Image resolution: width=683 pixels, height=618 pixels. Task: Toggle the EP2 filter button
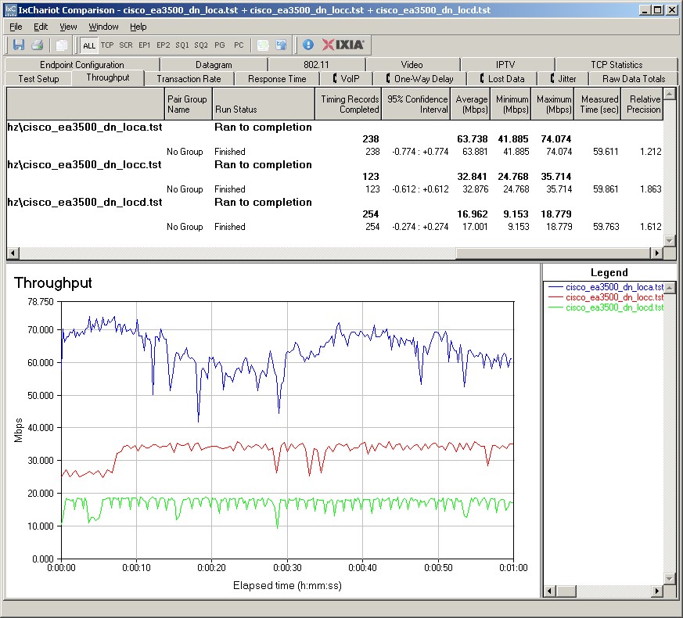pos(164,45)
